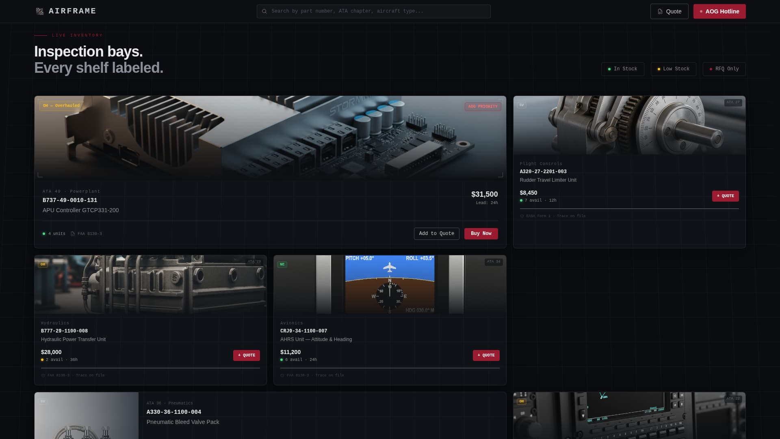Click the FAA 8130-3 document icon on APU card
Image resolution: width=780 pixels, height=439 pixels.
coord(73,234)
